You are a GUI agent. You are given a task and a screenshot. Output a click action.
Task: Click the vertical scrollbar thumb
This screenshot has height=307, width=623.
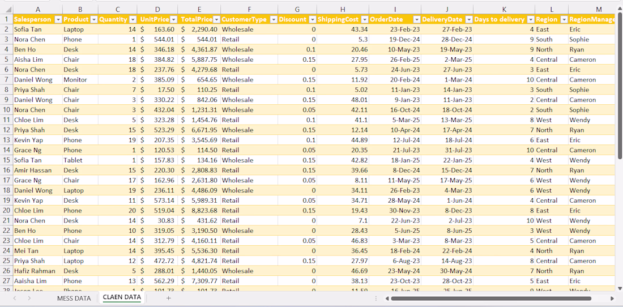[x=619, y=87]
